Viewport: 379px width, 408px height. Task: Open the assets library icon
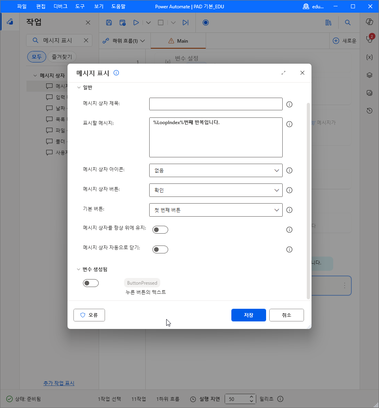[x=328, y=23]
